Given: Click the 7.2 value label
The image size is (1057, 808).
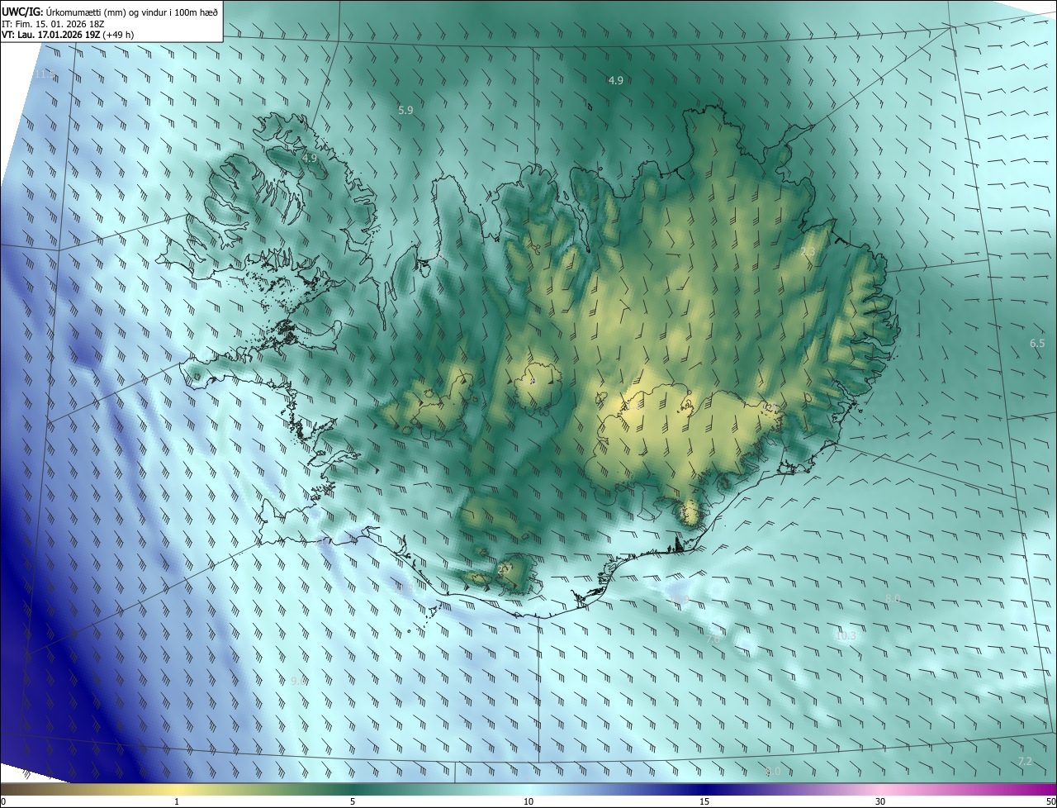Looking at the screenshot, I should click(1025, 761).
